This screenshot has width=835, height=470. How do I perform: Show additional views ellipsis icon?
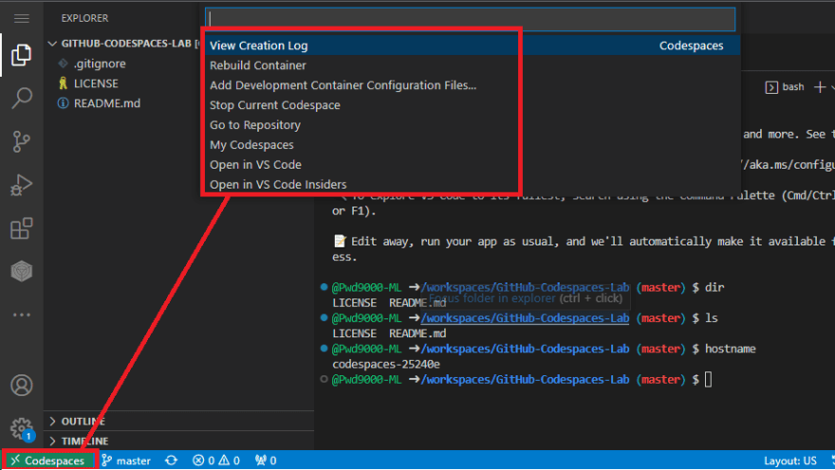pos(21,315)
